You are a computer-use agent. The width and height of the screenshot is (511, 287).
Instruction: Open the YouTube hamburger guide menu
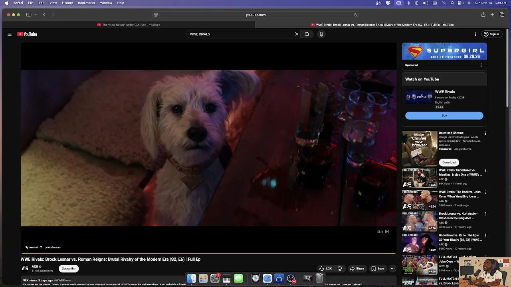10,34
